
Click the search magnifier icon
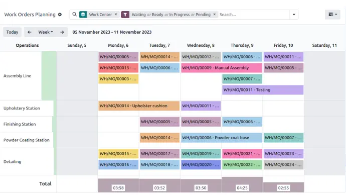click(x=75, y=15)
